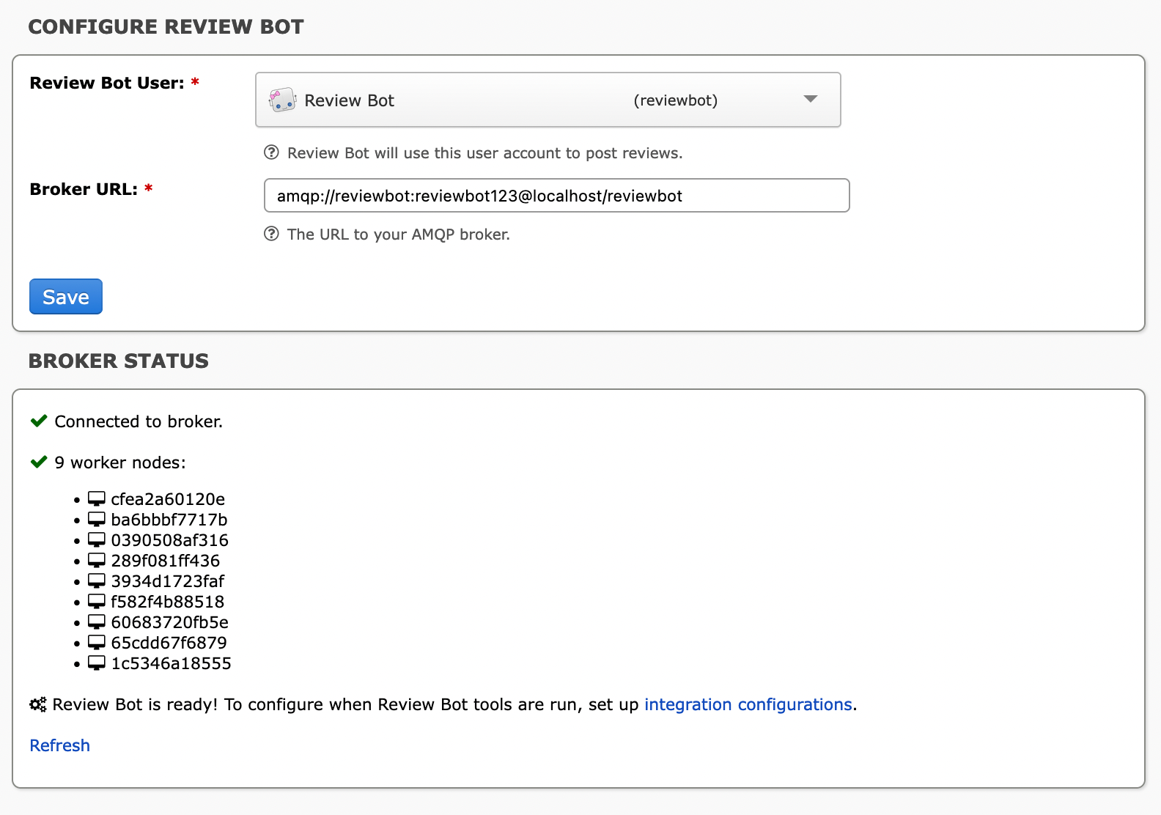
Task: Click monitor icon for node 65cdd67f6879
Action: pos(97,643)
